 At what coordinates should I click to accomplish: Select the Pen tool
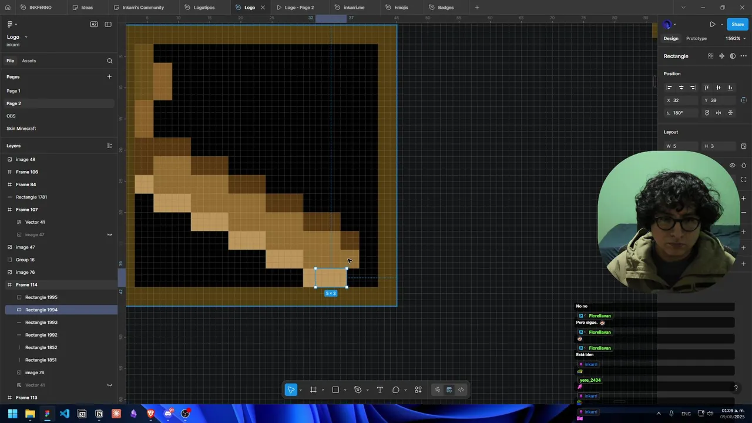pyautogui.click(x=358, y=390)
